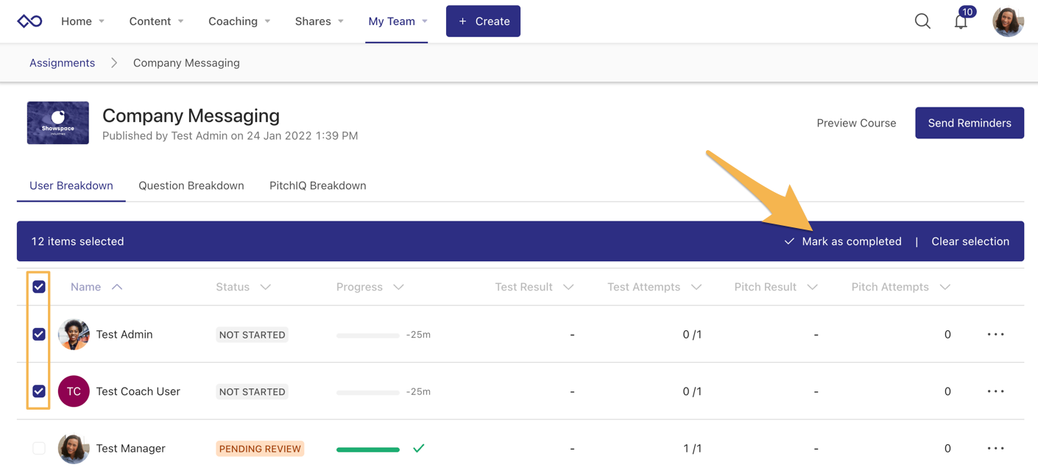Viewport: 1038px width, 473px height.
Task: Click Test Manager's green progress bar
Action: click(x=368, y=449)
